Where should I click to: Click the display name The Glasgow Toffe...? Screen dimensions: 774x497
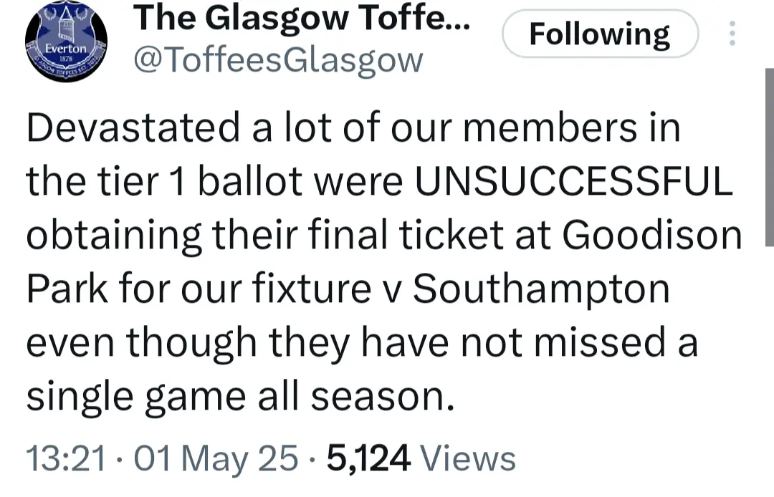click(303, 19)
